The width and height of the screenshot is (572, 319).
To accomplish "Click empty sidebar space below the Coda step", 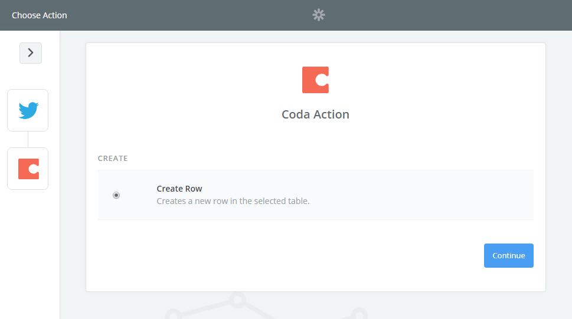I will (x=30, y=254).
